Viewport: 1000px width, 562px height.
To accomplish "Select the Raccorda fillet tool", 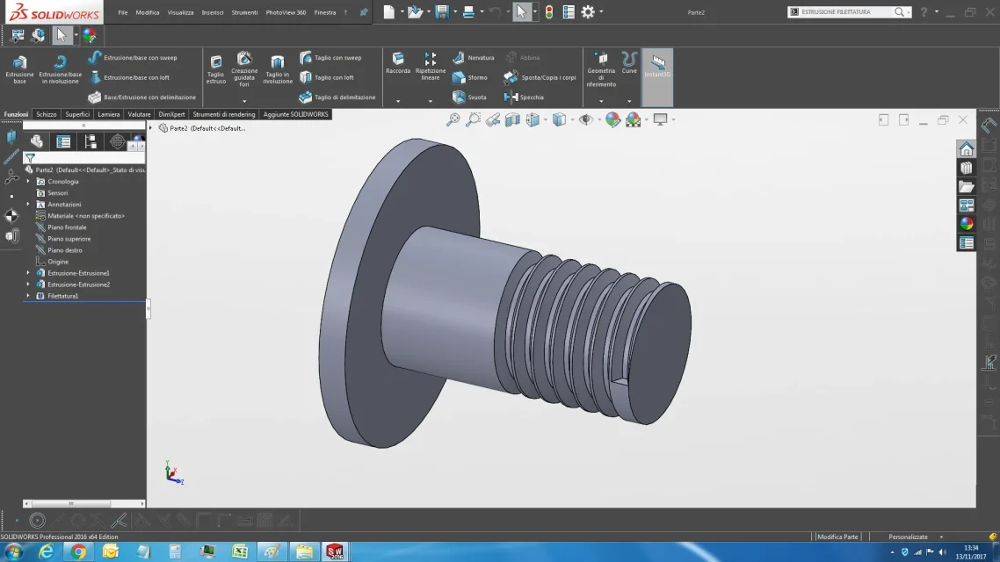I will (x=398, y=63).
